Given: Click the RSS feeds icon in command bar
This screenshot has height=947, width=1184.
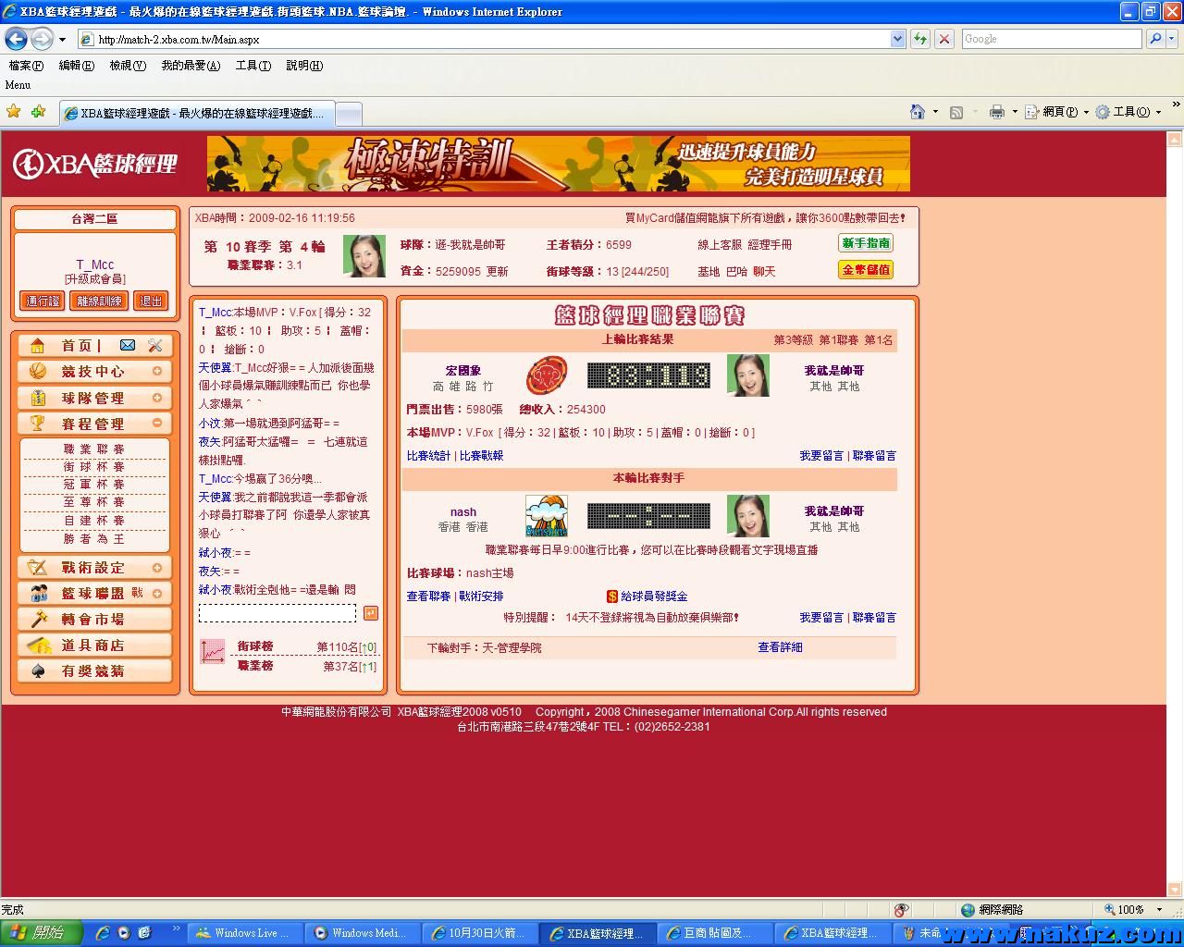Looking at the screenshot, I should tap(956, 112).
